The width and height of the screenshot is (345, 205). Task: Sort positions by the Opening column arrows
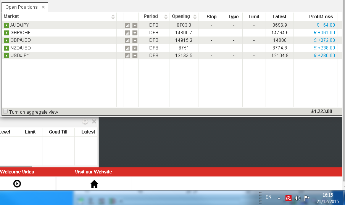click(195, 17)
